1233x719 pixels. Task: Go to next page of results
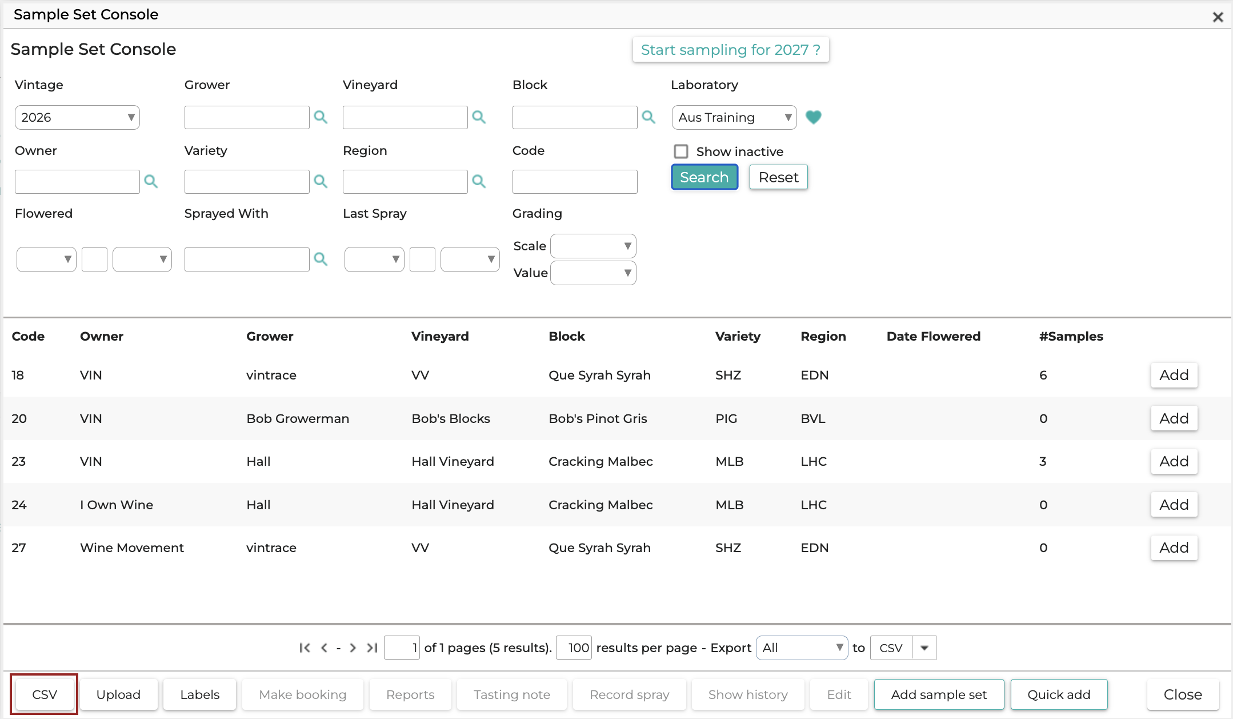(353, 648)
